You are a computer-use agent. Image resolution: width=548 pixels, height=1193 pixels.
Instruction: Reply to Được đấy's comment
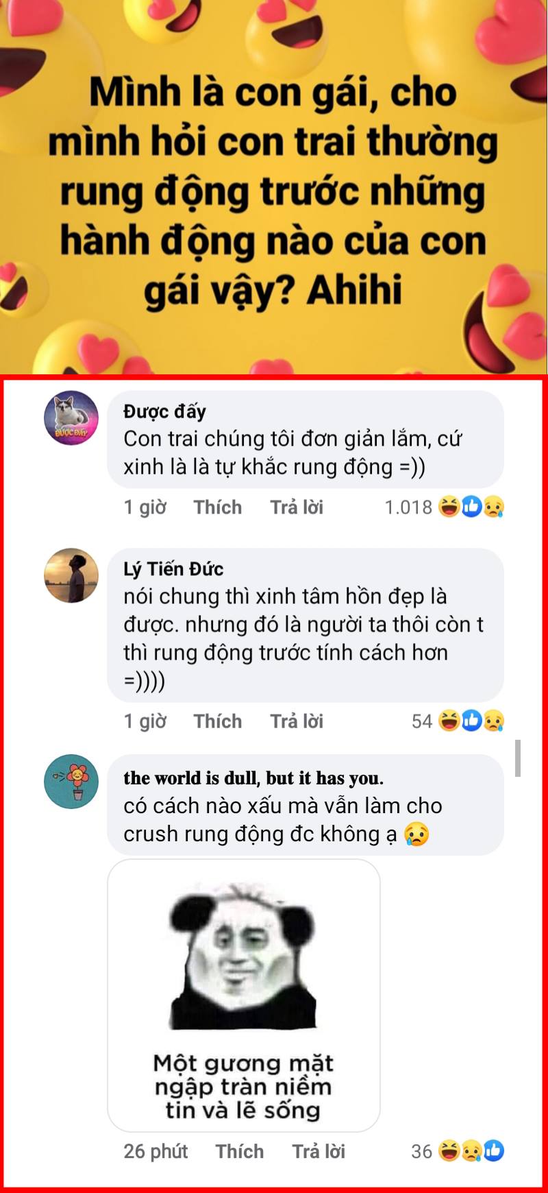click(x=297, y=507)
